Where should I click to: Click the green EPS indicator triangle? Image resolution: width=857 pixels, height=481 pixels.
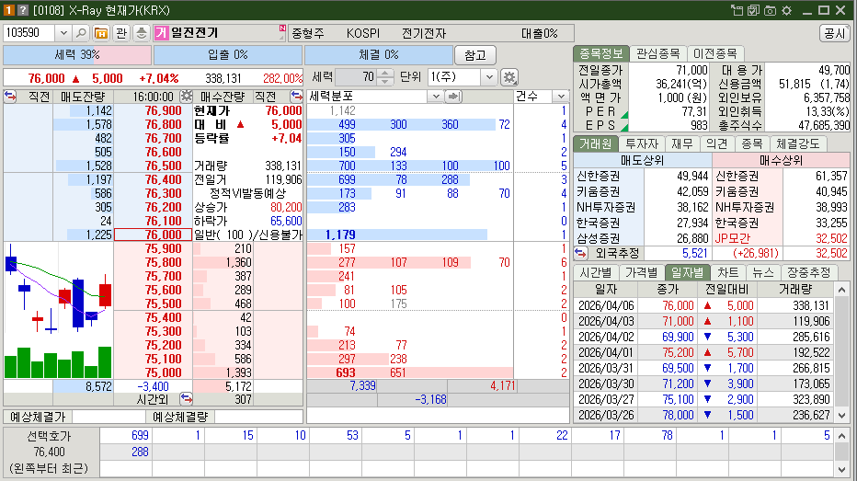pos(624,129)
